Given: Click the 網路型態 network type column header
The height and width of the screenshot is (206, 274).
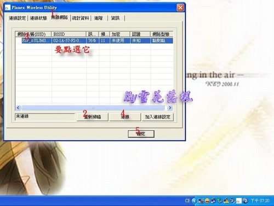Looking at the screenshot, I should 162,34.
